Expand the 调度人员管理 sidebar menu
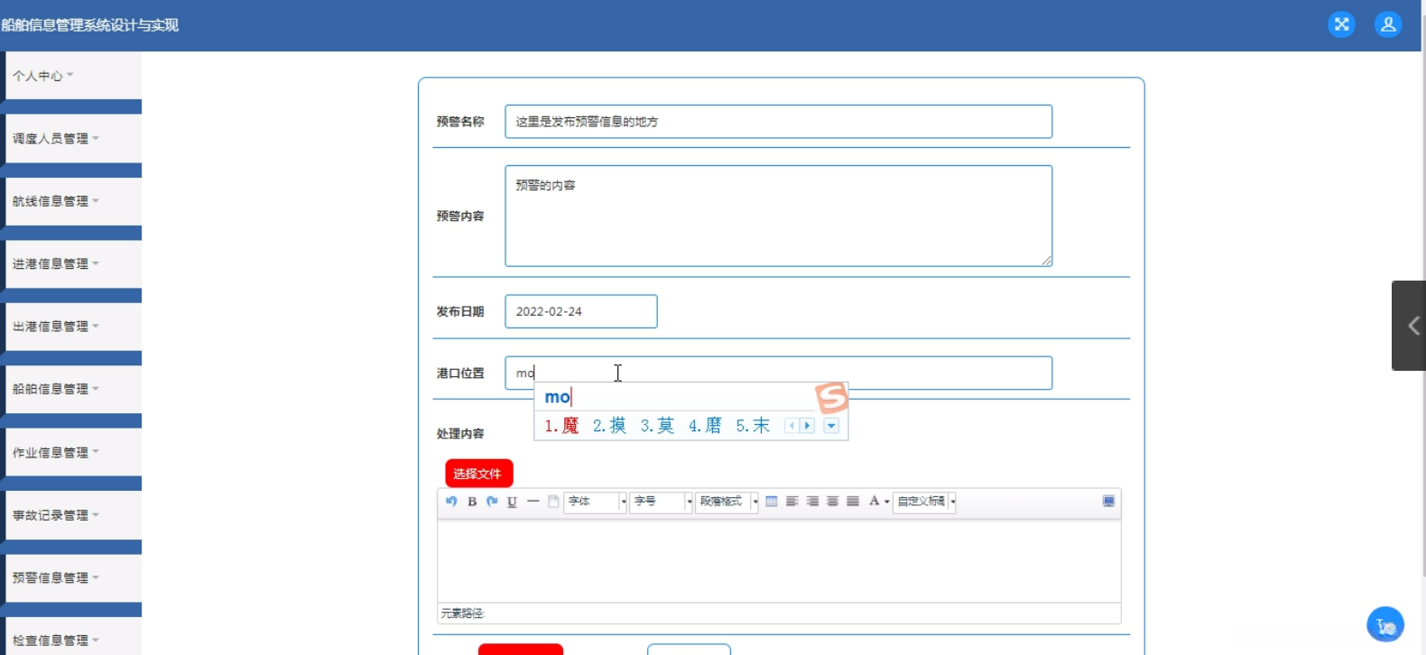Screen dimensions: 1426x655 (74, 138)
